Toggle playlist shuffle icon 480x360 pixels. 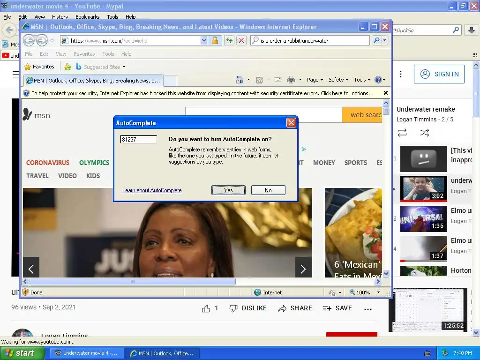pyautogui.click(x=424, y=133)
